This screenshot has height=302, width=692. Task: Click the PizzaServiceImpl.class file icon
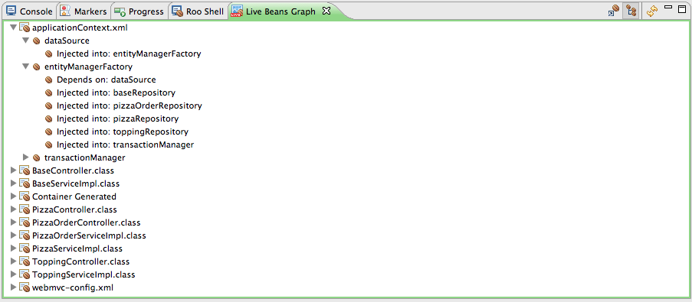(x=25, y=248)
